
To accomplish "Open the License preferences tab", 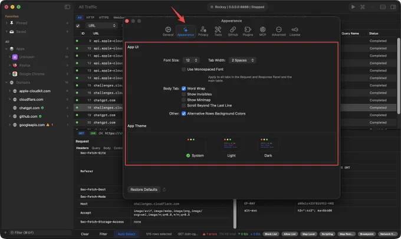I will coord(295,31).
